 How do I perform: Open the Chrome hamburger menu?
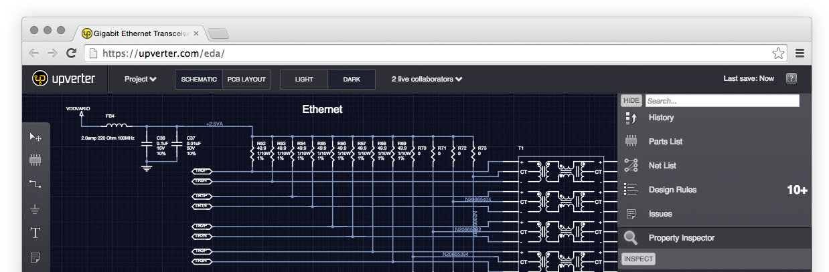(x=800, y=53)
